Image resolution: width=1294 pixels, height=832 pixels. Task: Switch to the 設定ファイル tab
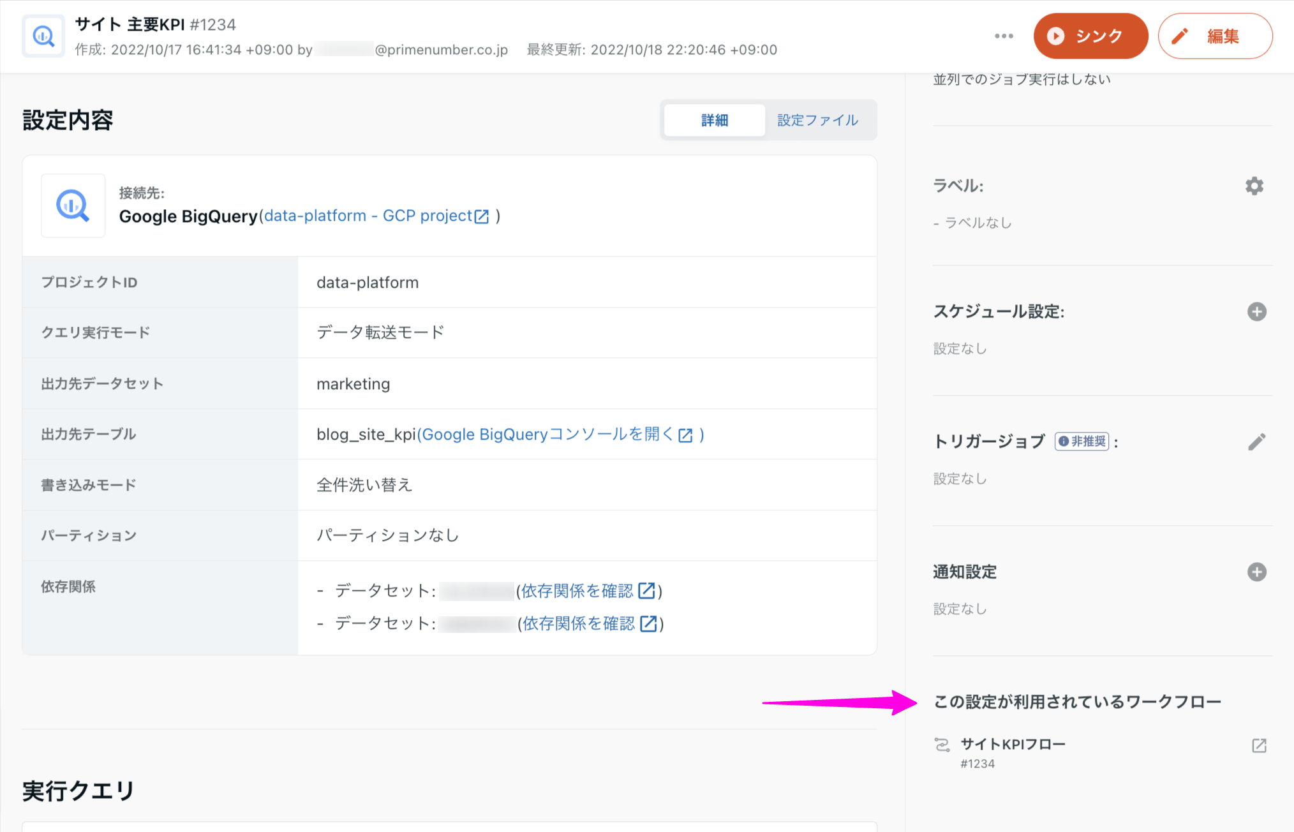(817, 120)
